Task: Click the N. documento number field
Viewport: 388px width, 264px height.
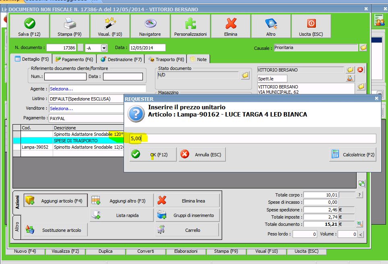Action: pyautogui.click(x=61, y=48)
